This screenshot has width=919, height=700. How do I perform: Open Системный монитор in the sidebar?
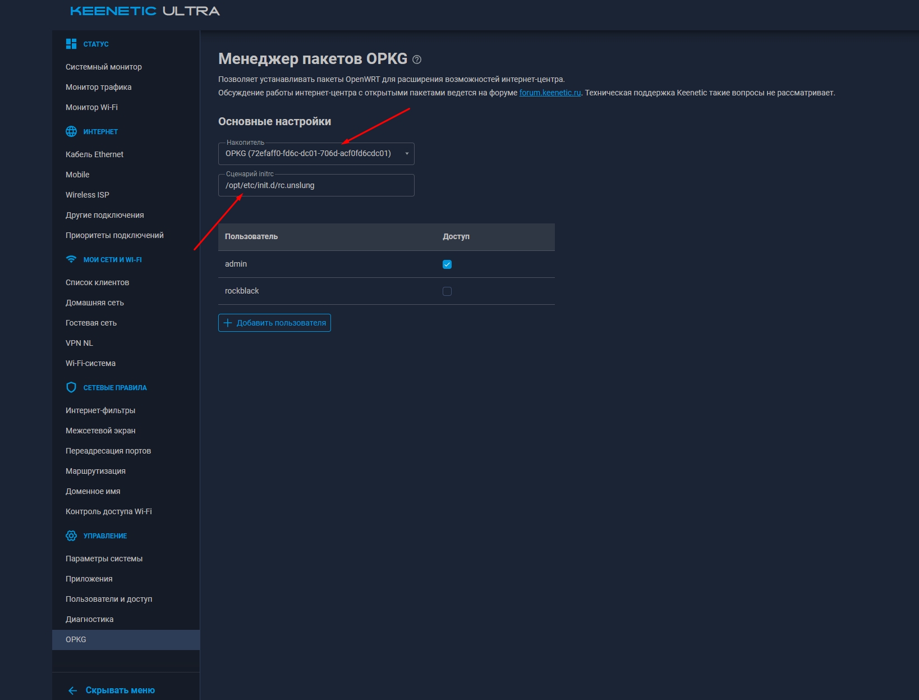click(x=104, y=66)
